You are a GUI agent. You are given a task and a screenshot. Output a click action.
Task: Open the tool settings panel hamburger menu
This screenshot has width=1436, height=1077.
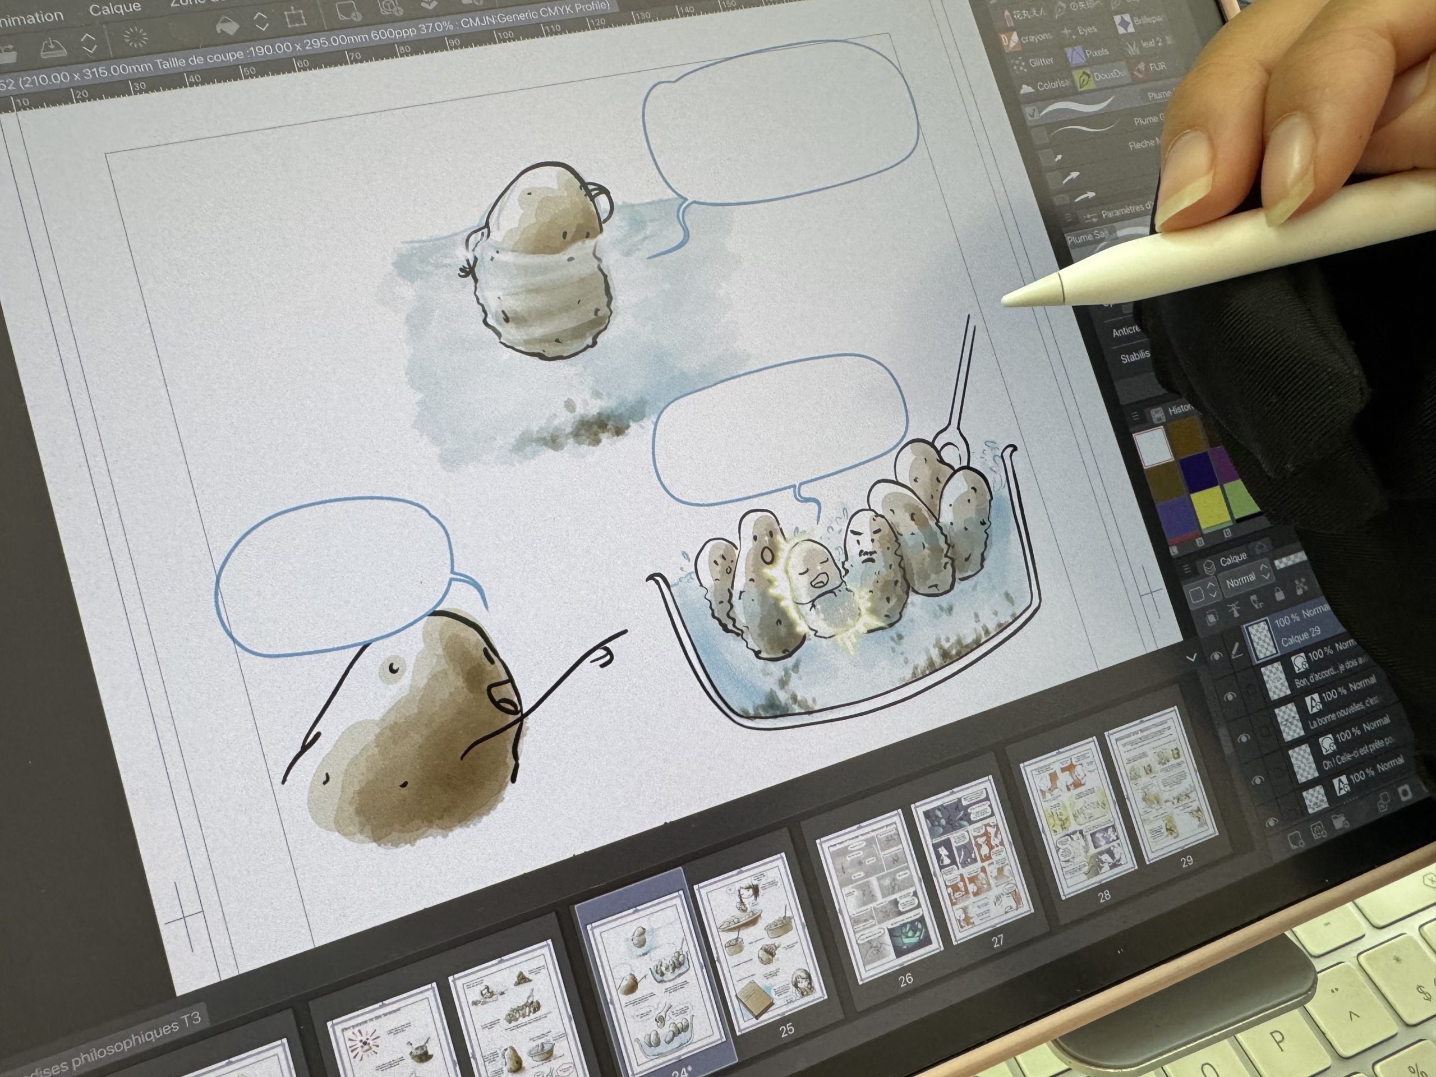[x=1069, y=219]
